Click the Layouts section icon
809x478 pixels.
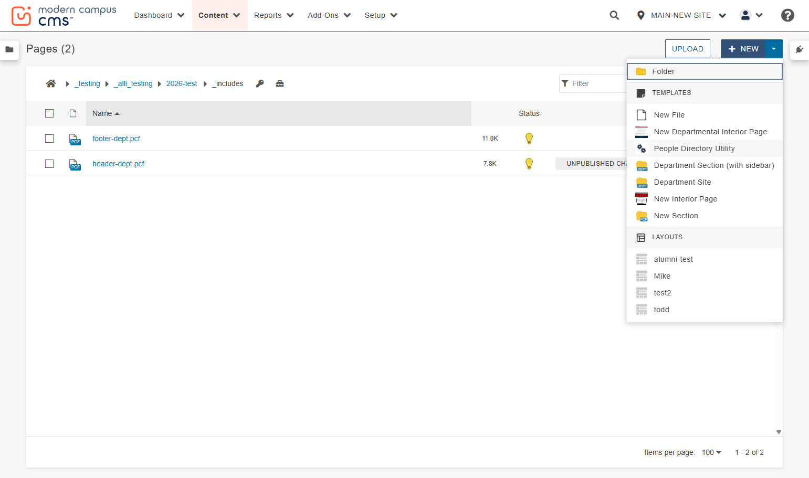point(640,238)
